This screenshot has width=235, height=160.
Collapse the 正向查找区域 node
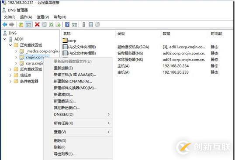point(10,45)
